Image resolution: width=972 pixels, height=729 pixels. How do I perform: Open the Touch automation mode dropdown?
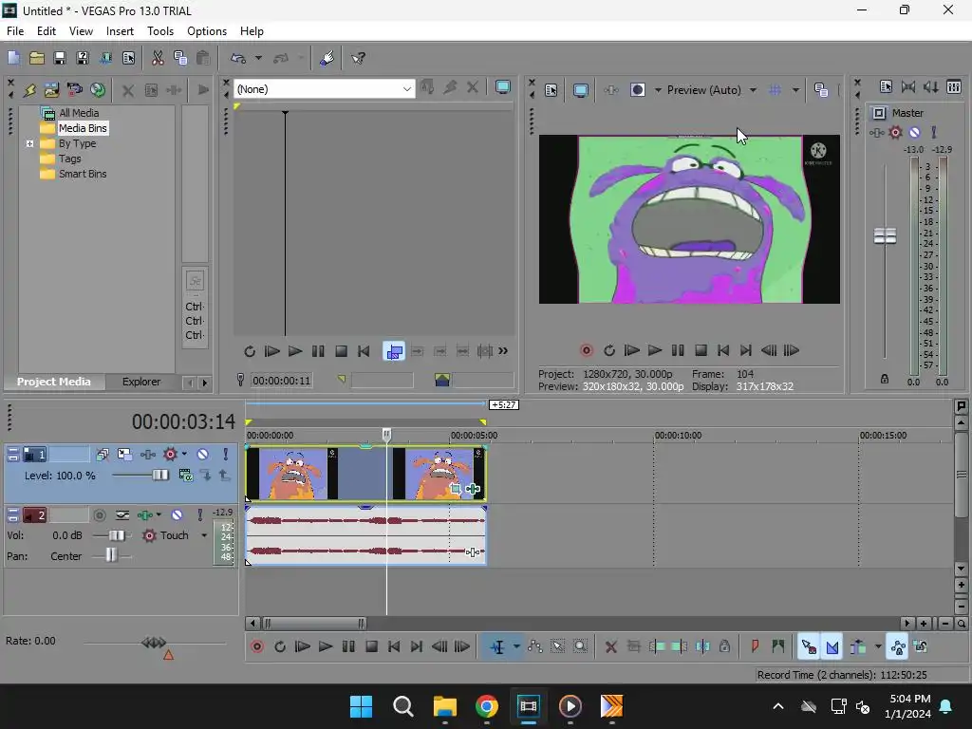tap(204, 535)
